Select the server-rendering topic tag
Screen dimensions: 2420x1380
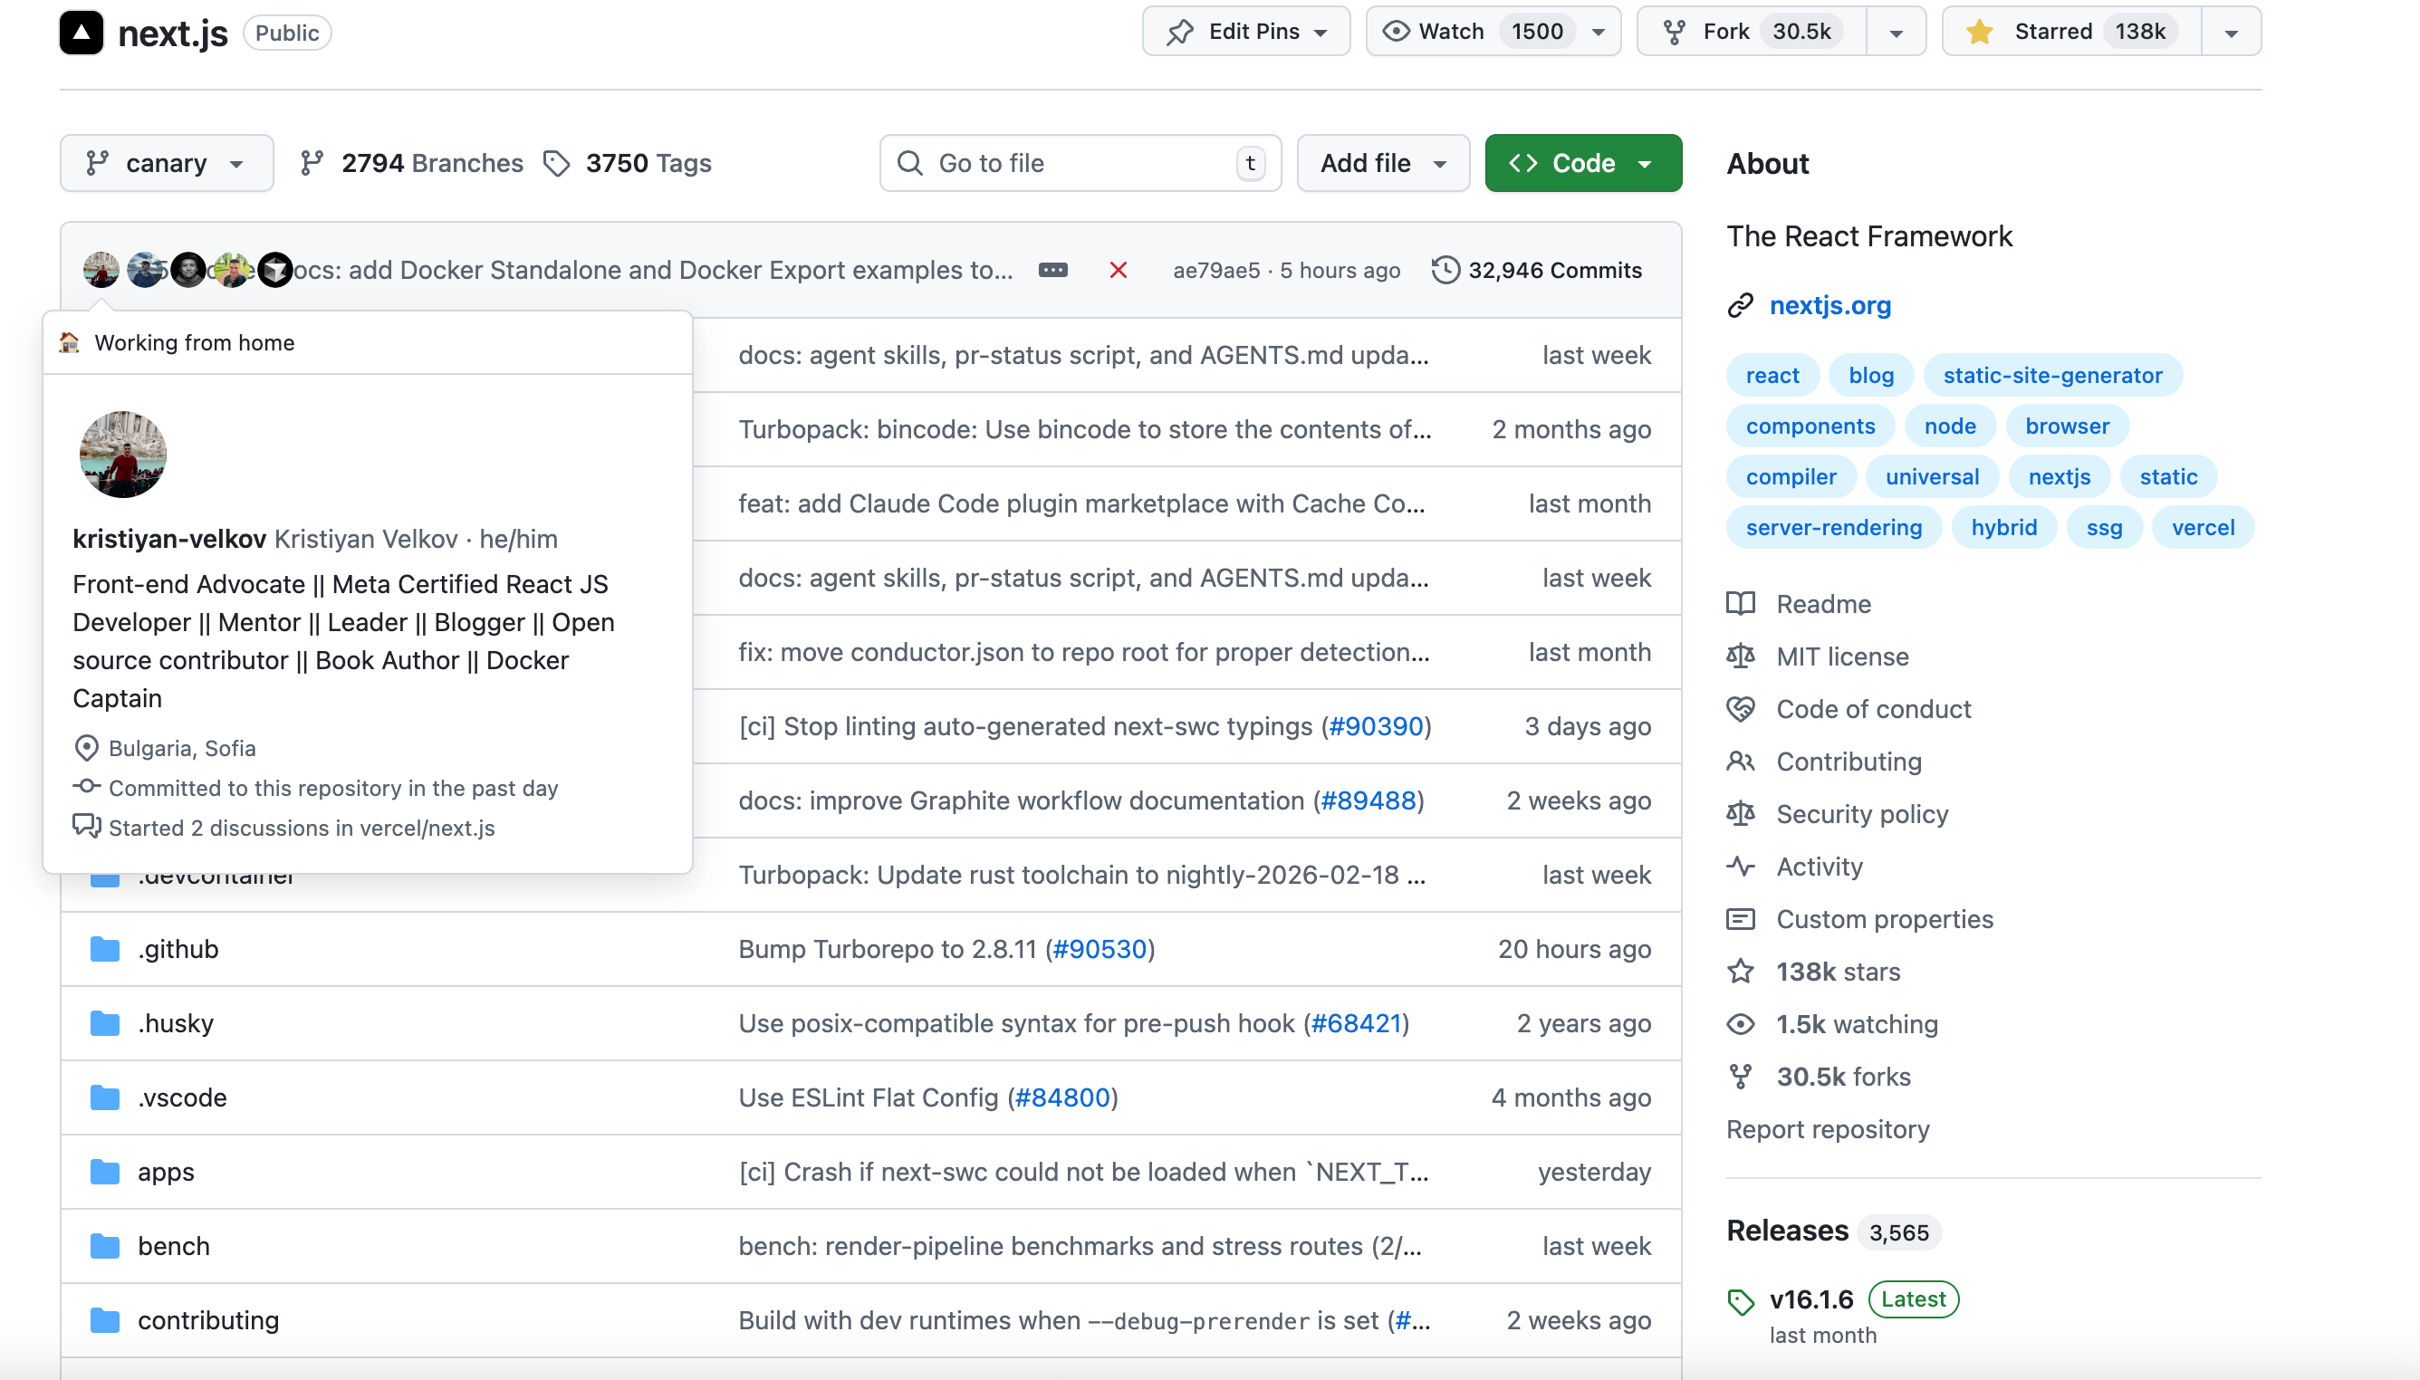[x=1833, y=527]
